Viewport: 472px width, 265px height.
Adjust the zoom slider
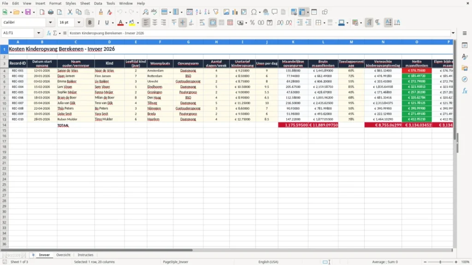(x=440, y=262)
